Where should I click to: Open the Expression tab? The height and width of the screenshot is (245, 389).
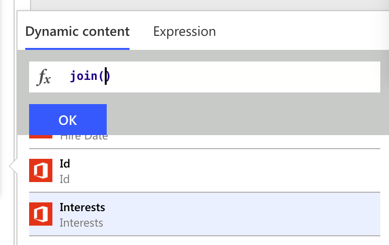click(184, 32)
